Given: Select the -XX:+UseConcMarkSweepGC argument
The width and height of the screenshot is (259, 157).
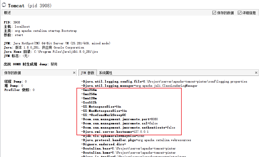Looking at the screenshot, I should 104,115.
